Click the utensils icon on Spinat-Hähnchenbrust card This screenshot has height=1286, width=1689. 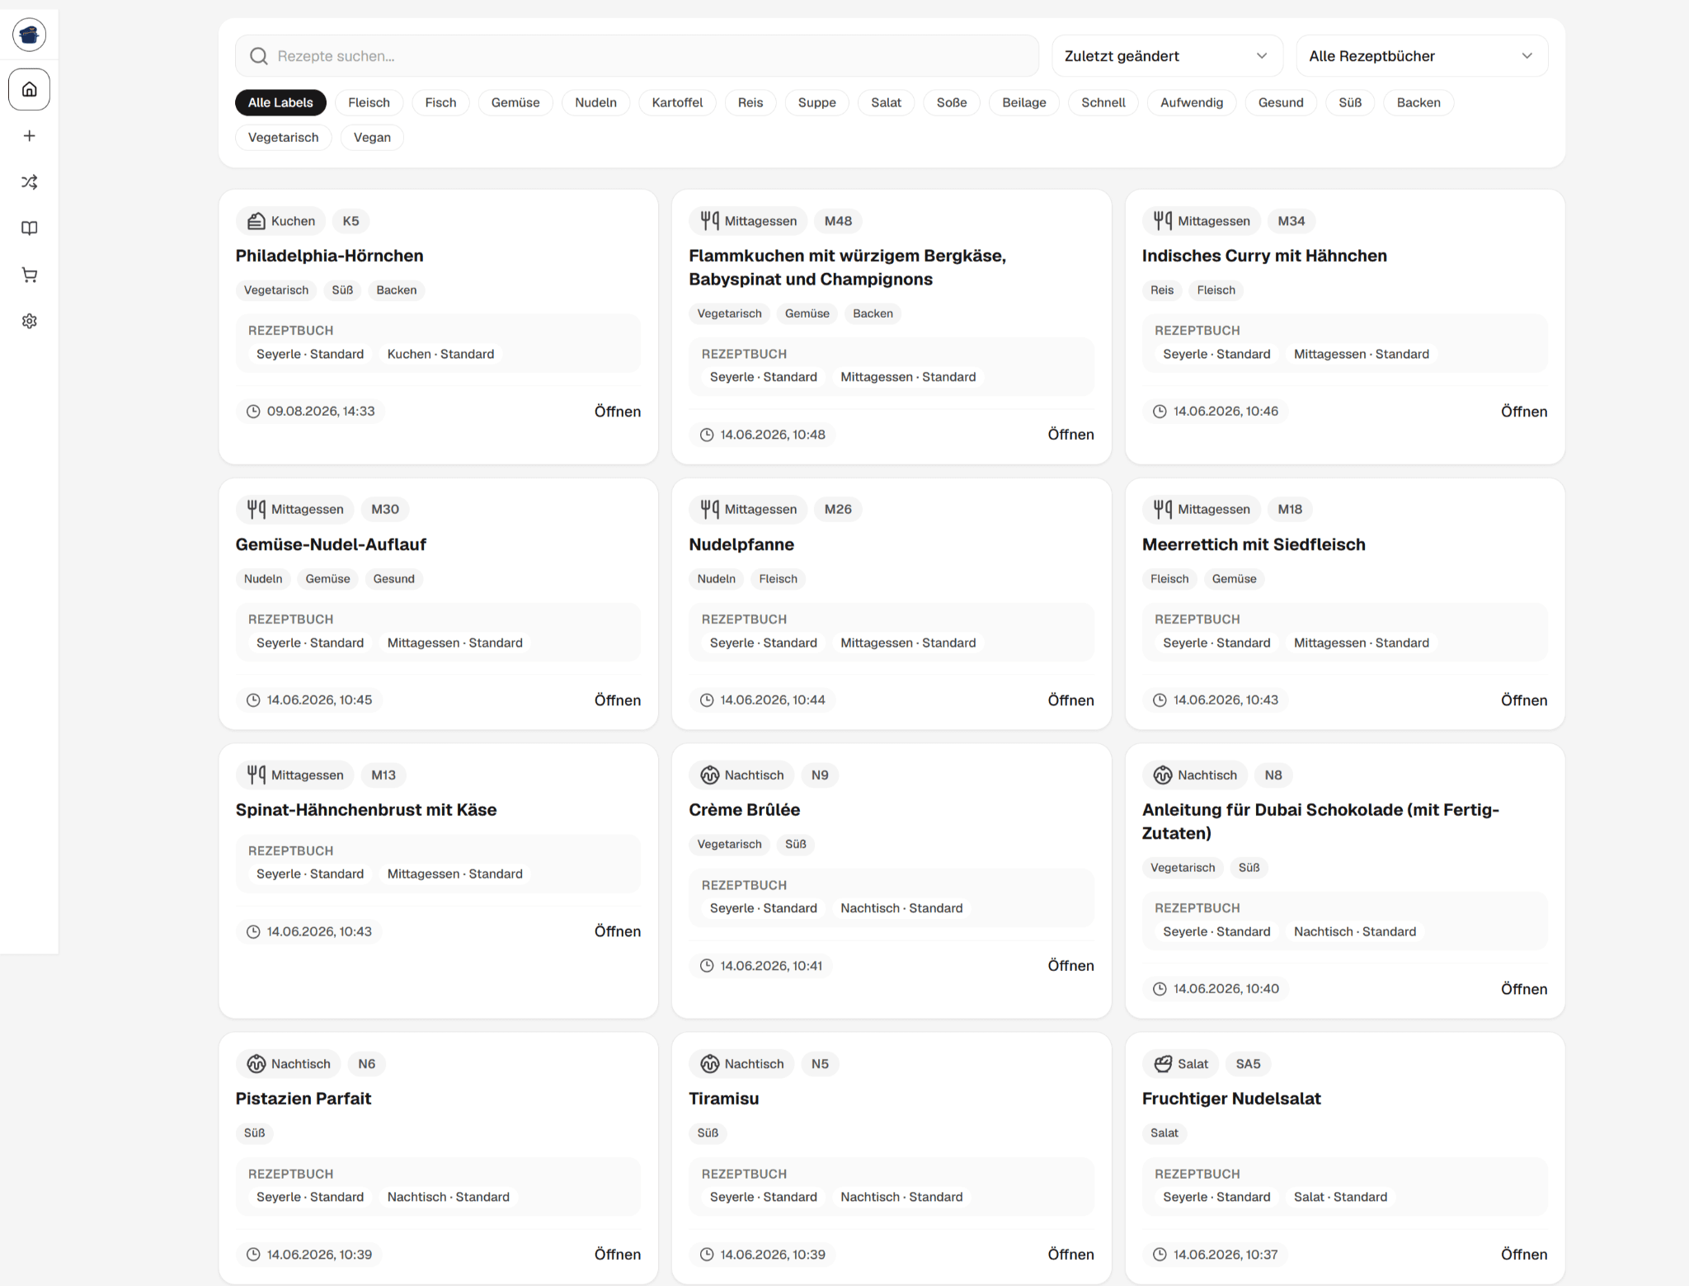(x=256, y=775)
